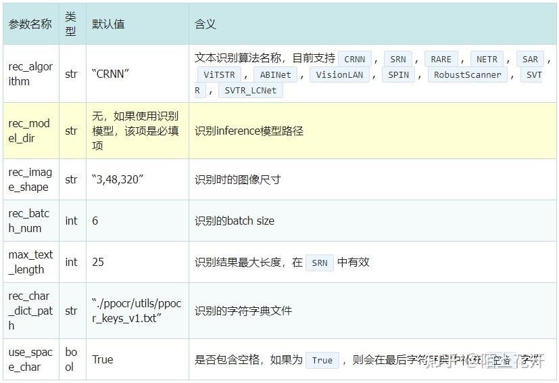Click the default value 25
Viewport: 559px width, 383px height.
(98, 262)
